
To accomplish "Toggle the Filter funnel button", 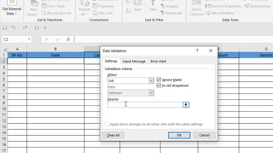I will point(153,6).
